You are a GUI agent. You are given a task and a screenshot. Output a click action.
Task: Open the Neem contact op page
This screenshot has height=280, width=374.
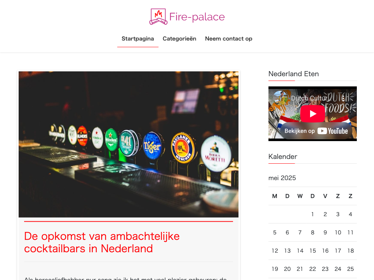[229, 39]
